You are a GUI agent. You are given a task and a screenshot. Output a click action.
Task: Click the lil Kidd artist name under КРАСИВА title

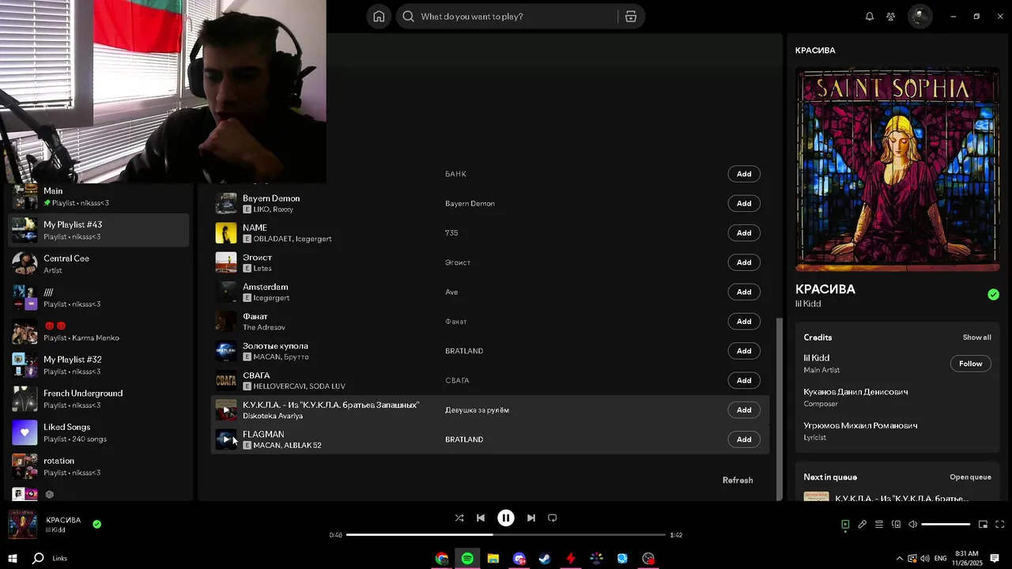point(808,304)
